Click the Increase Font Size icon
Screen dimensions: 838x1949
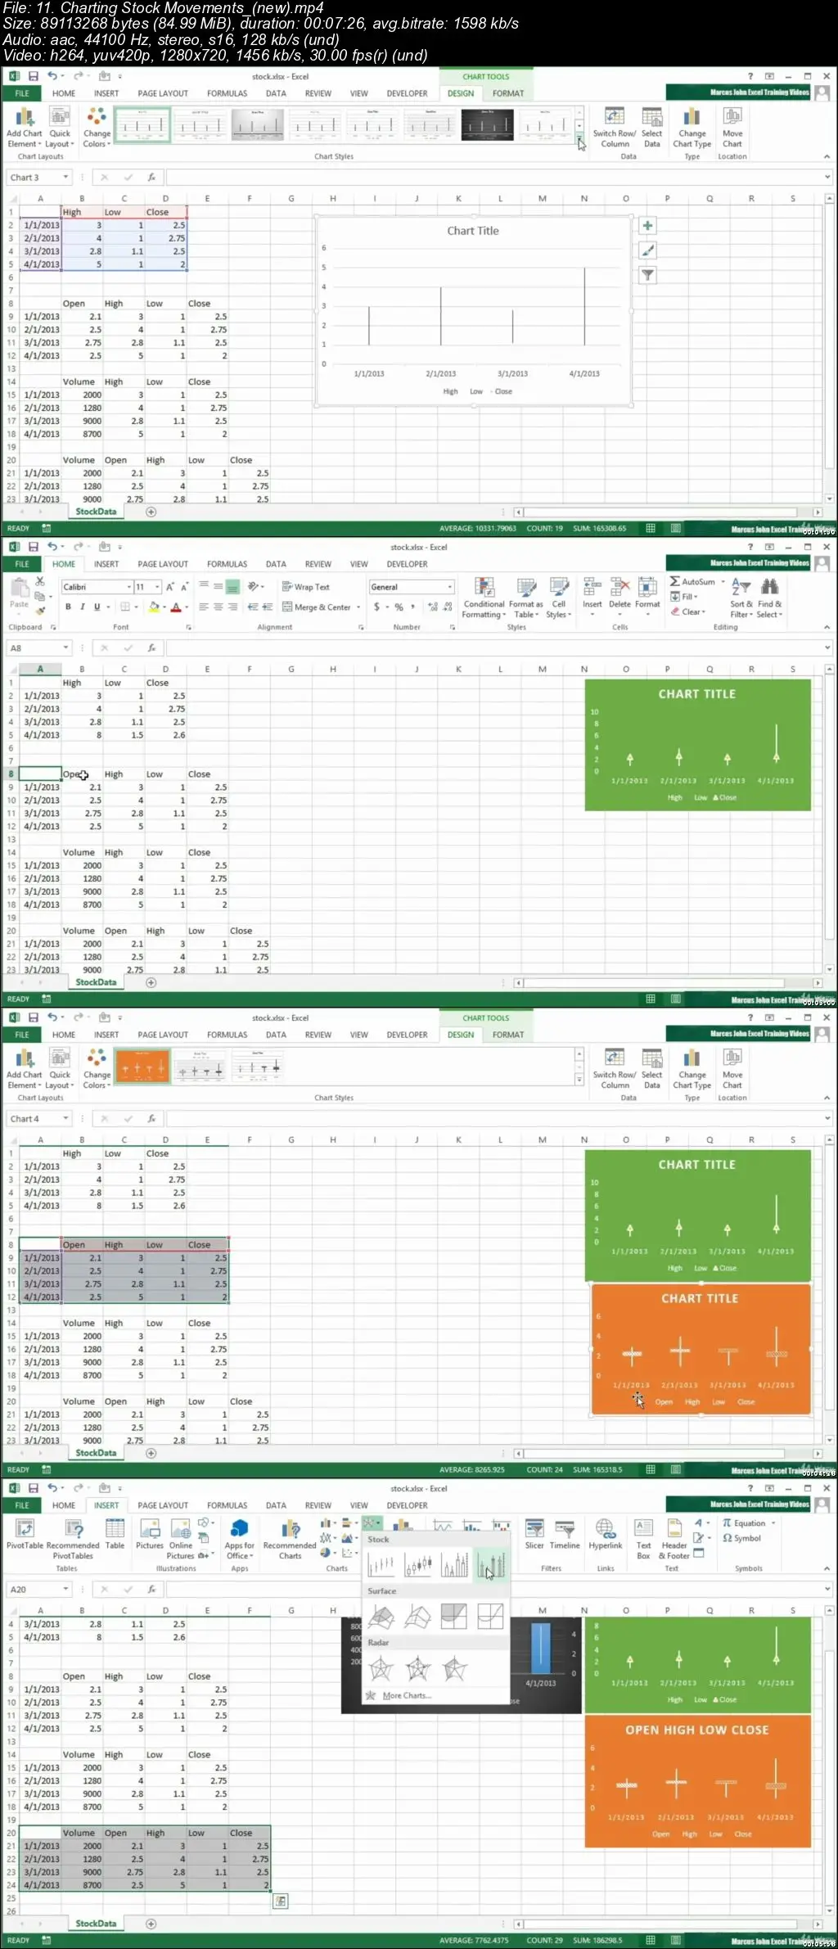click(x=169, y=587)
